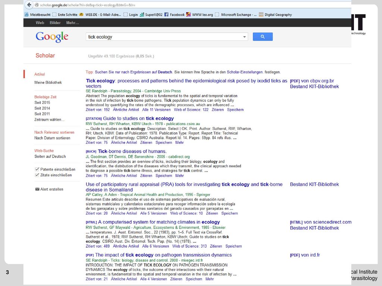Open the Scholar-Einstellungen link

[245, 72]
